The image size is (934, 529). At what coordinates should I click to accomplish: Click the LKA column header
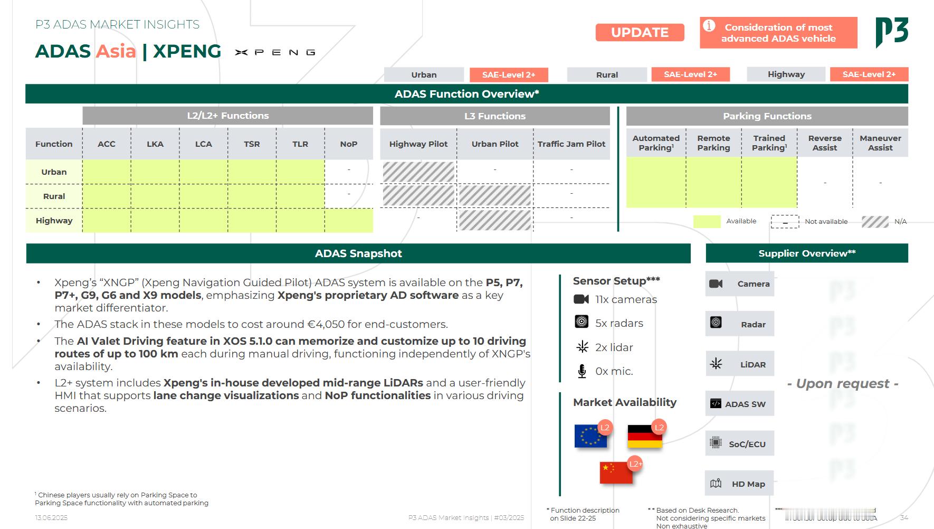(x=155, y=144)
